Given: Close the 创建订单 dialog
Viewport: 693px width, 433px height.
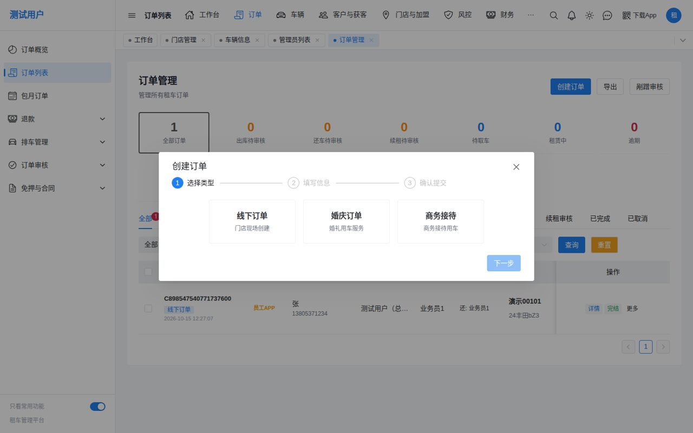Looking at the screenshot, I should click(x=516, y=167).
